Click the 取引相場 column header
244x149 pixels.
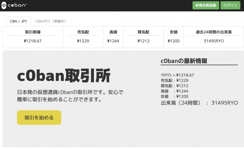pos(33,32)
